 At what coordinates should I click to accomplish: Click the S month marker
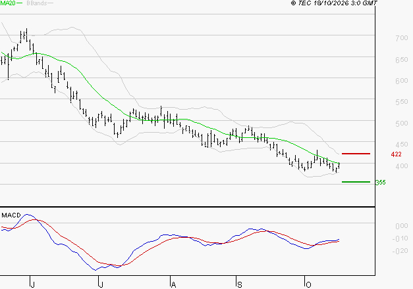pyautogui.click(x=239, y=285)
